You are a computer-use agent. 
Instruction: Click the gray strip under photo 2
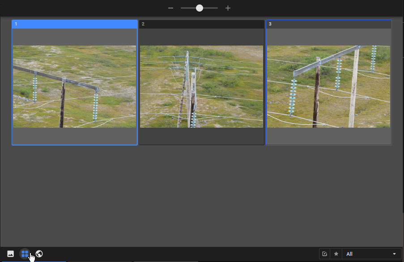click(x=201, y=136)
